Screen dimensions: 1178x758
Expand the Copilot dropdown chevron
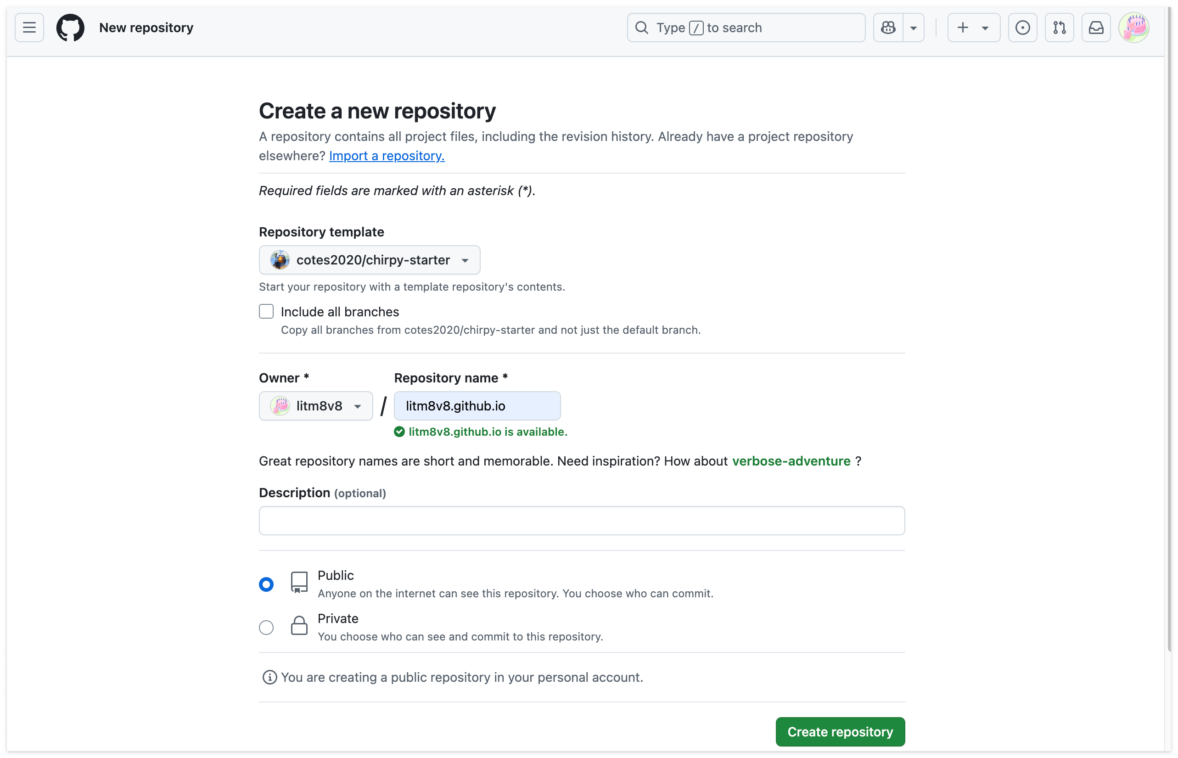(913, 28)
